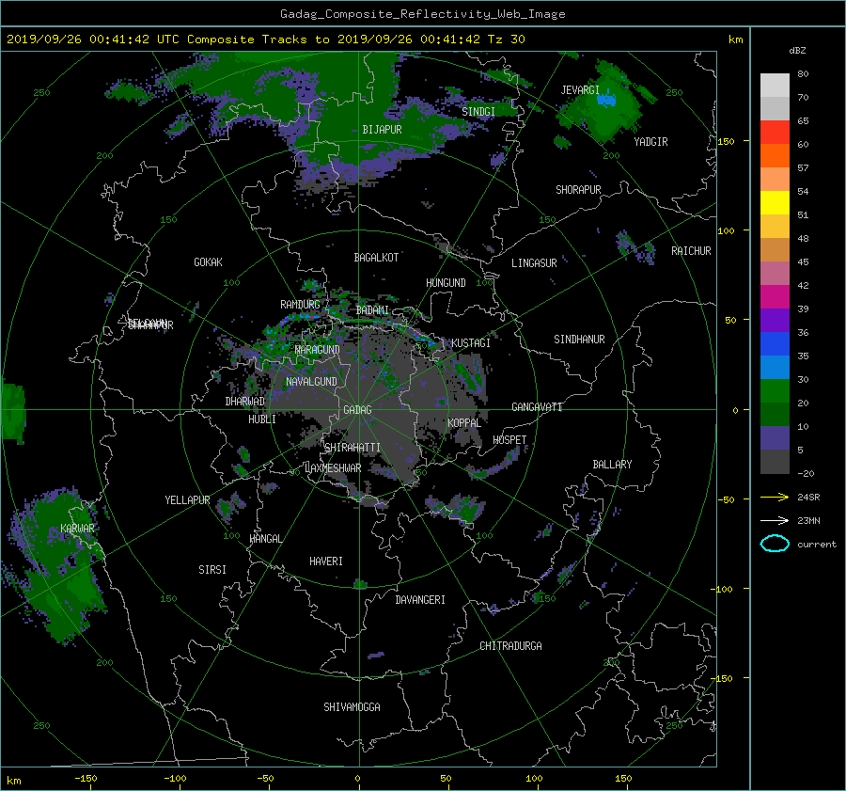Click the BIJAPUR city label
Image resolution: width=846 pixels, height=791 pixels.
(x=382, y=130)
